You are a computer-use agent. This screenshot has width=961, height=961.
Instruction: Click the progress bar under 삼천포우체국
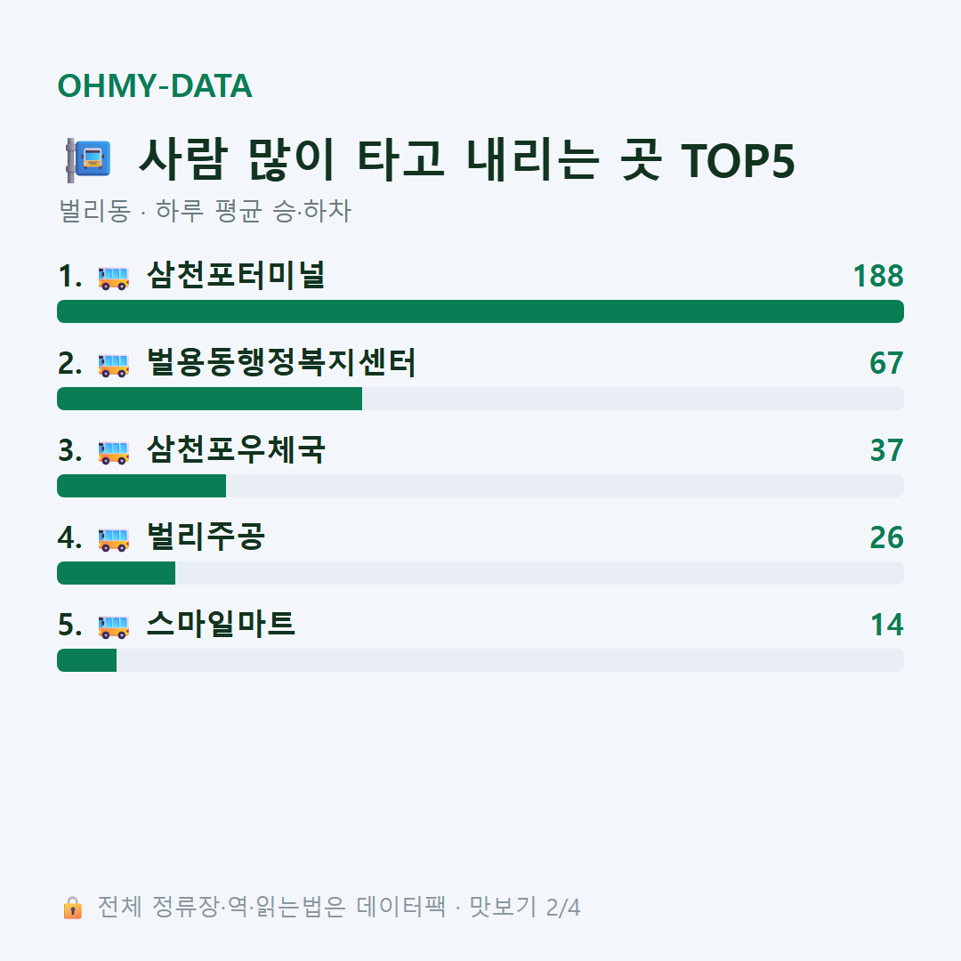(x=480, y=486)
